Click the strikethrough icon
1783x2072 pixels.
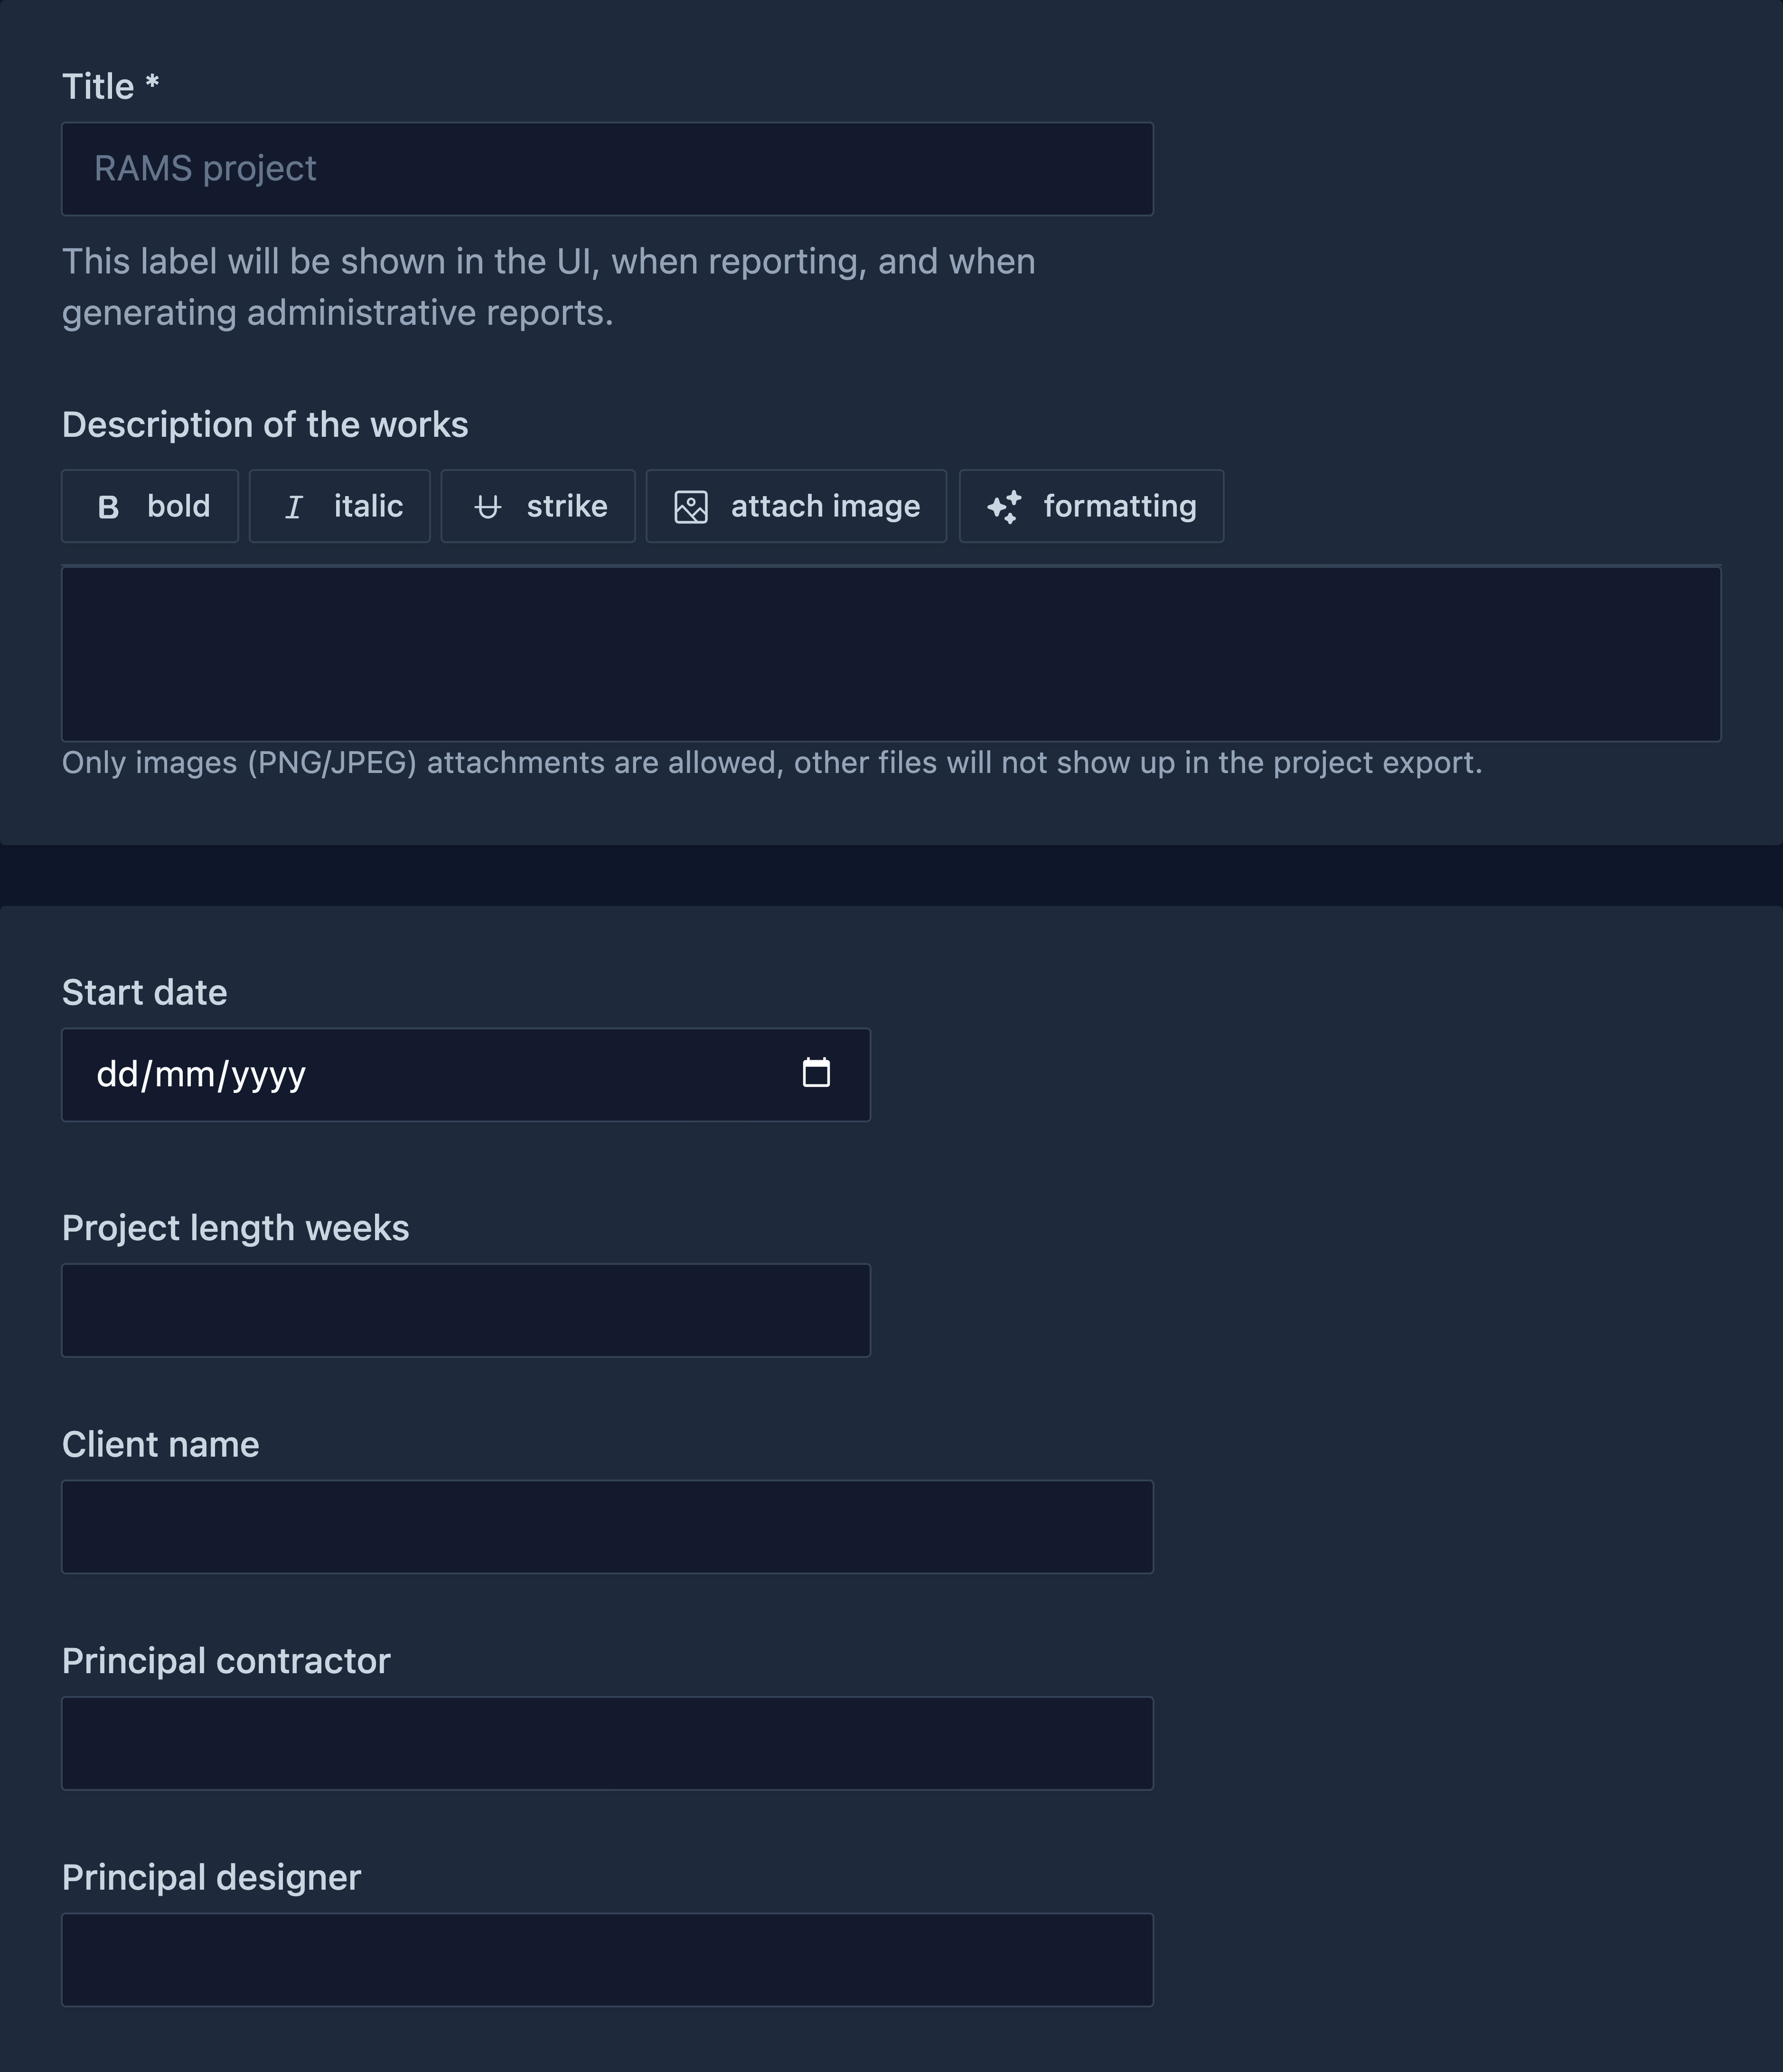point(487,507)
